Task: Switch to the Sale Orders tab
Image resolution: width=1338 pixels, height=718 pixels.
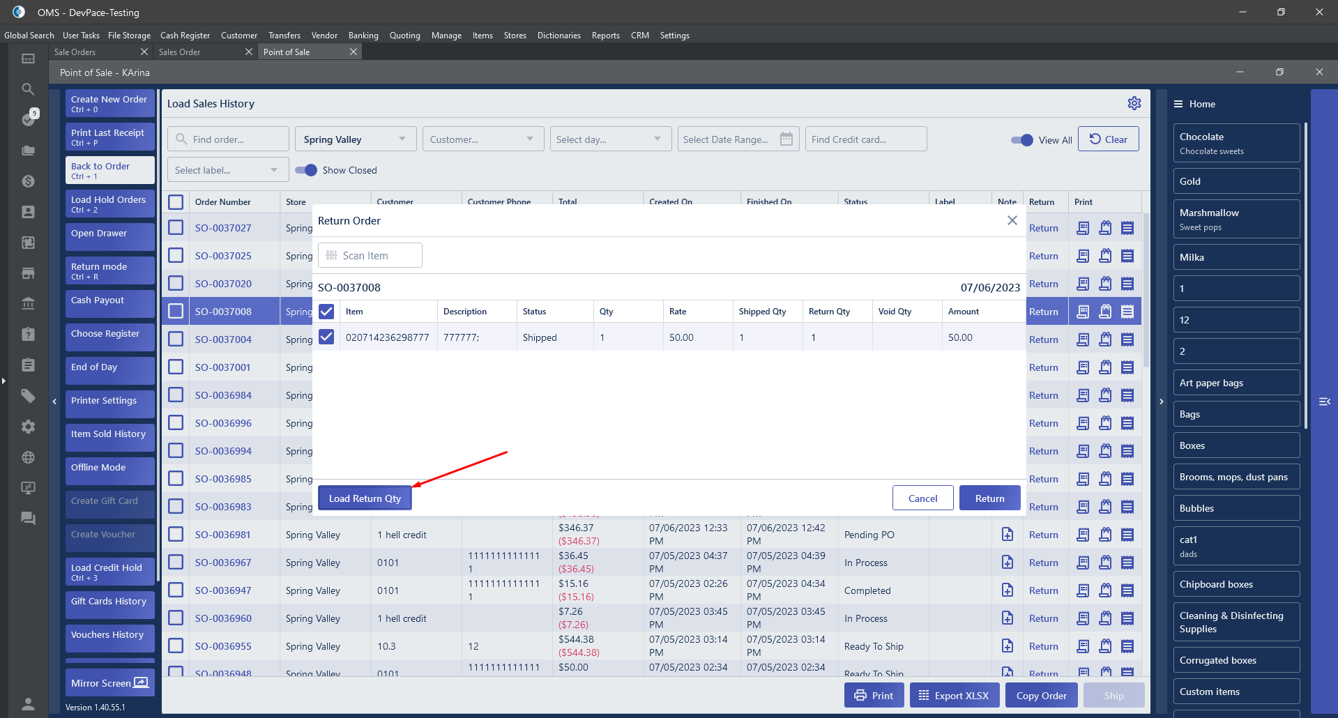Action: tap(75, 52)
